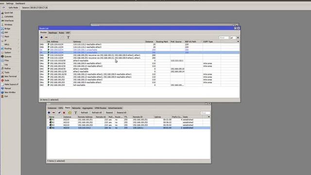311x175 pixels.
Task: Open Manual in the sidebar
Action: click(8, 88)
